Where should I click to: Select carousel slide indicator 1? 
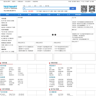pos(53,35)
